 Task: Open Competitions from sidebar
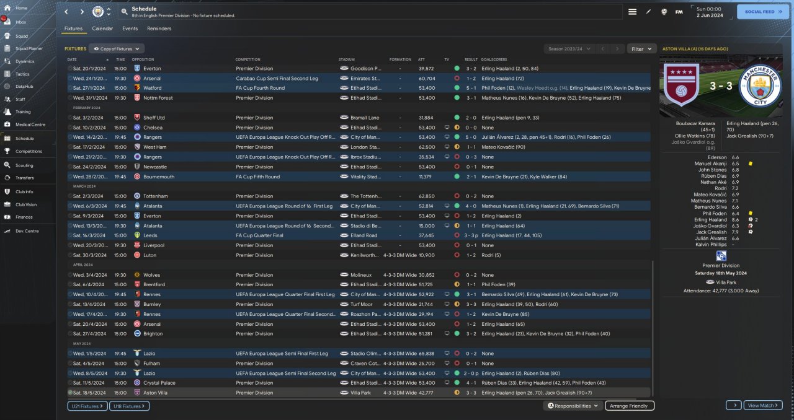(27, 151)
